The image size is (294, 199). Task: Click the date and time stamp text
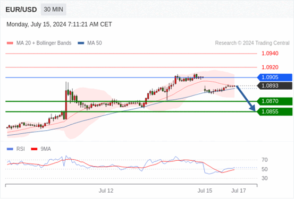[59, 24]
